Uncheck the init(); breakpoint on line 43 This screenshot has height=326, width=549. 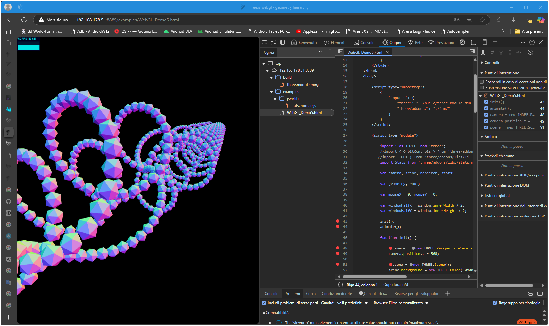486,102
